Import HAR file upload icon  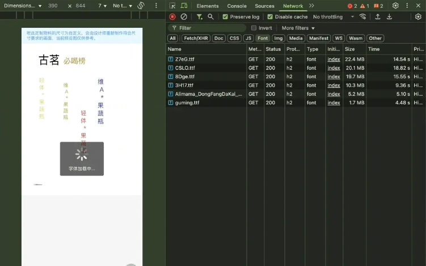pyautogui.click(x=378, y=17)
